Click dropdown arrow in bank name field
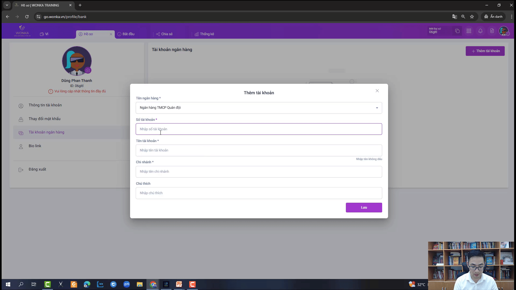Viewport: 516px width, 290px height. (x=377, y=108)
